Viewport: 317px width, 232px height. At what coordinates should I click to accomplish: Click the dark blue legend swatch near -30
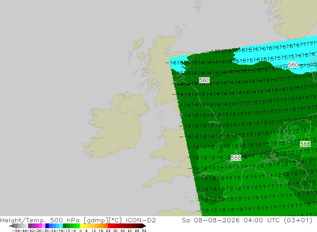(x=47, y=226)
